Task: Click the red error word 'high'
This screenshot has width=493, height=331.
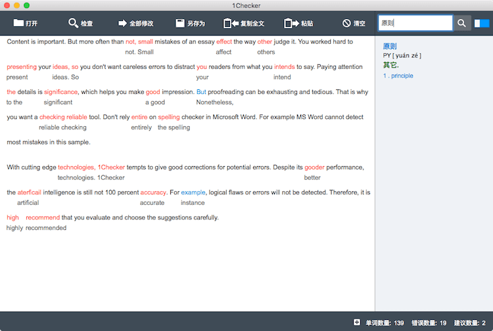Action: pos(12,217)
